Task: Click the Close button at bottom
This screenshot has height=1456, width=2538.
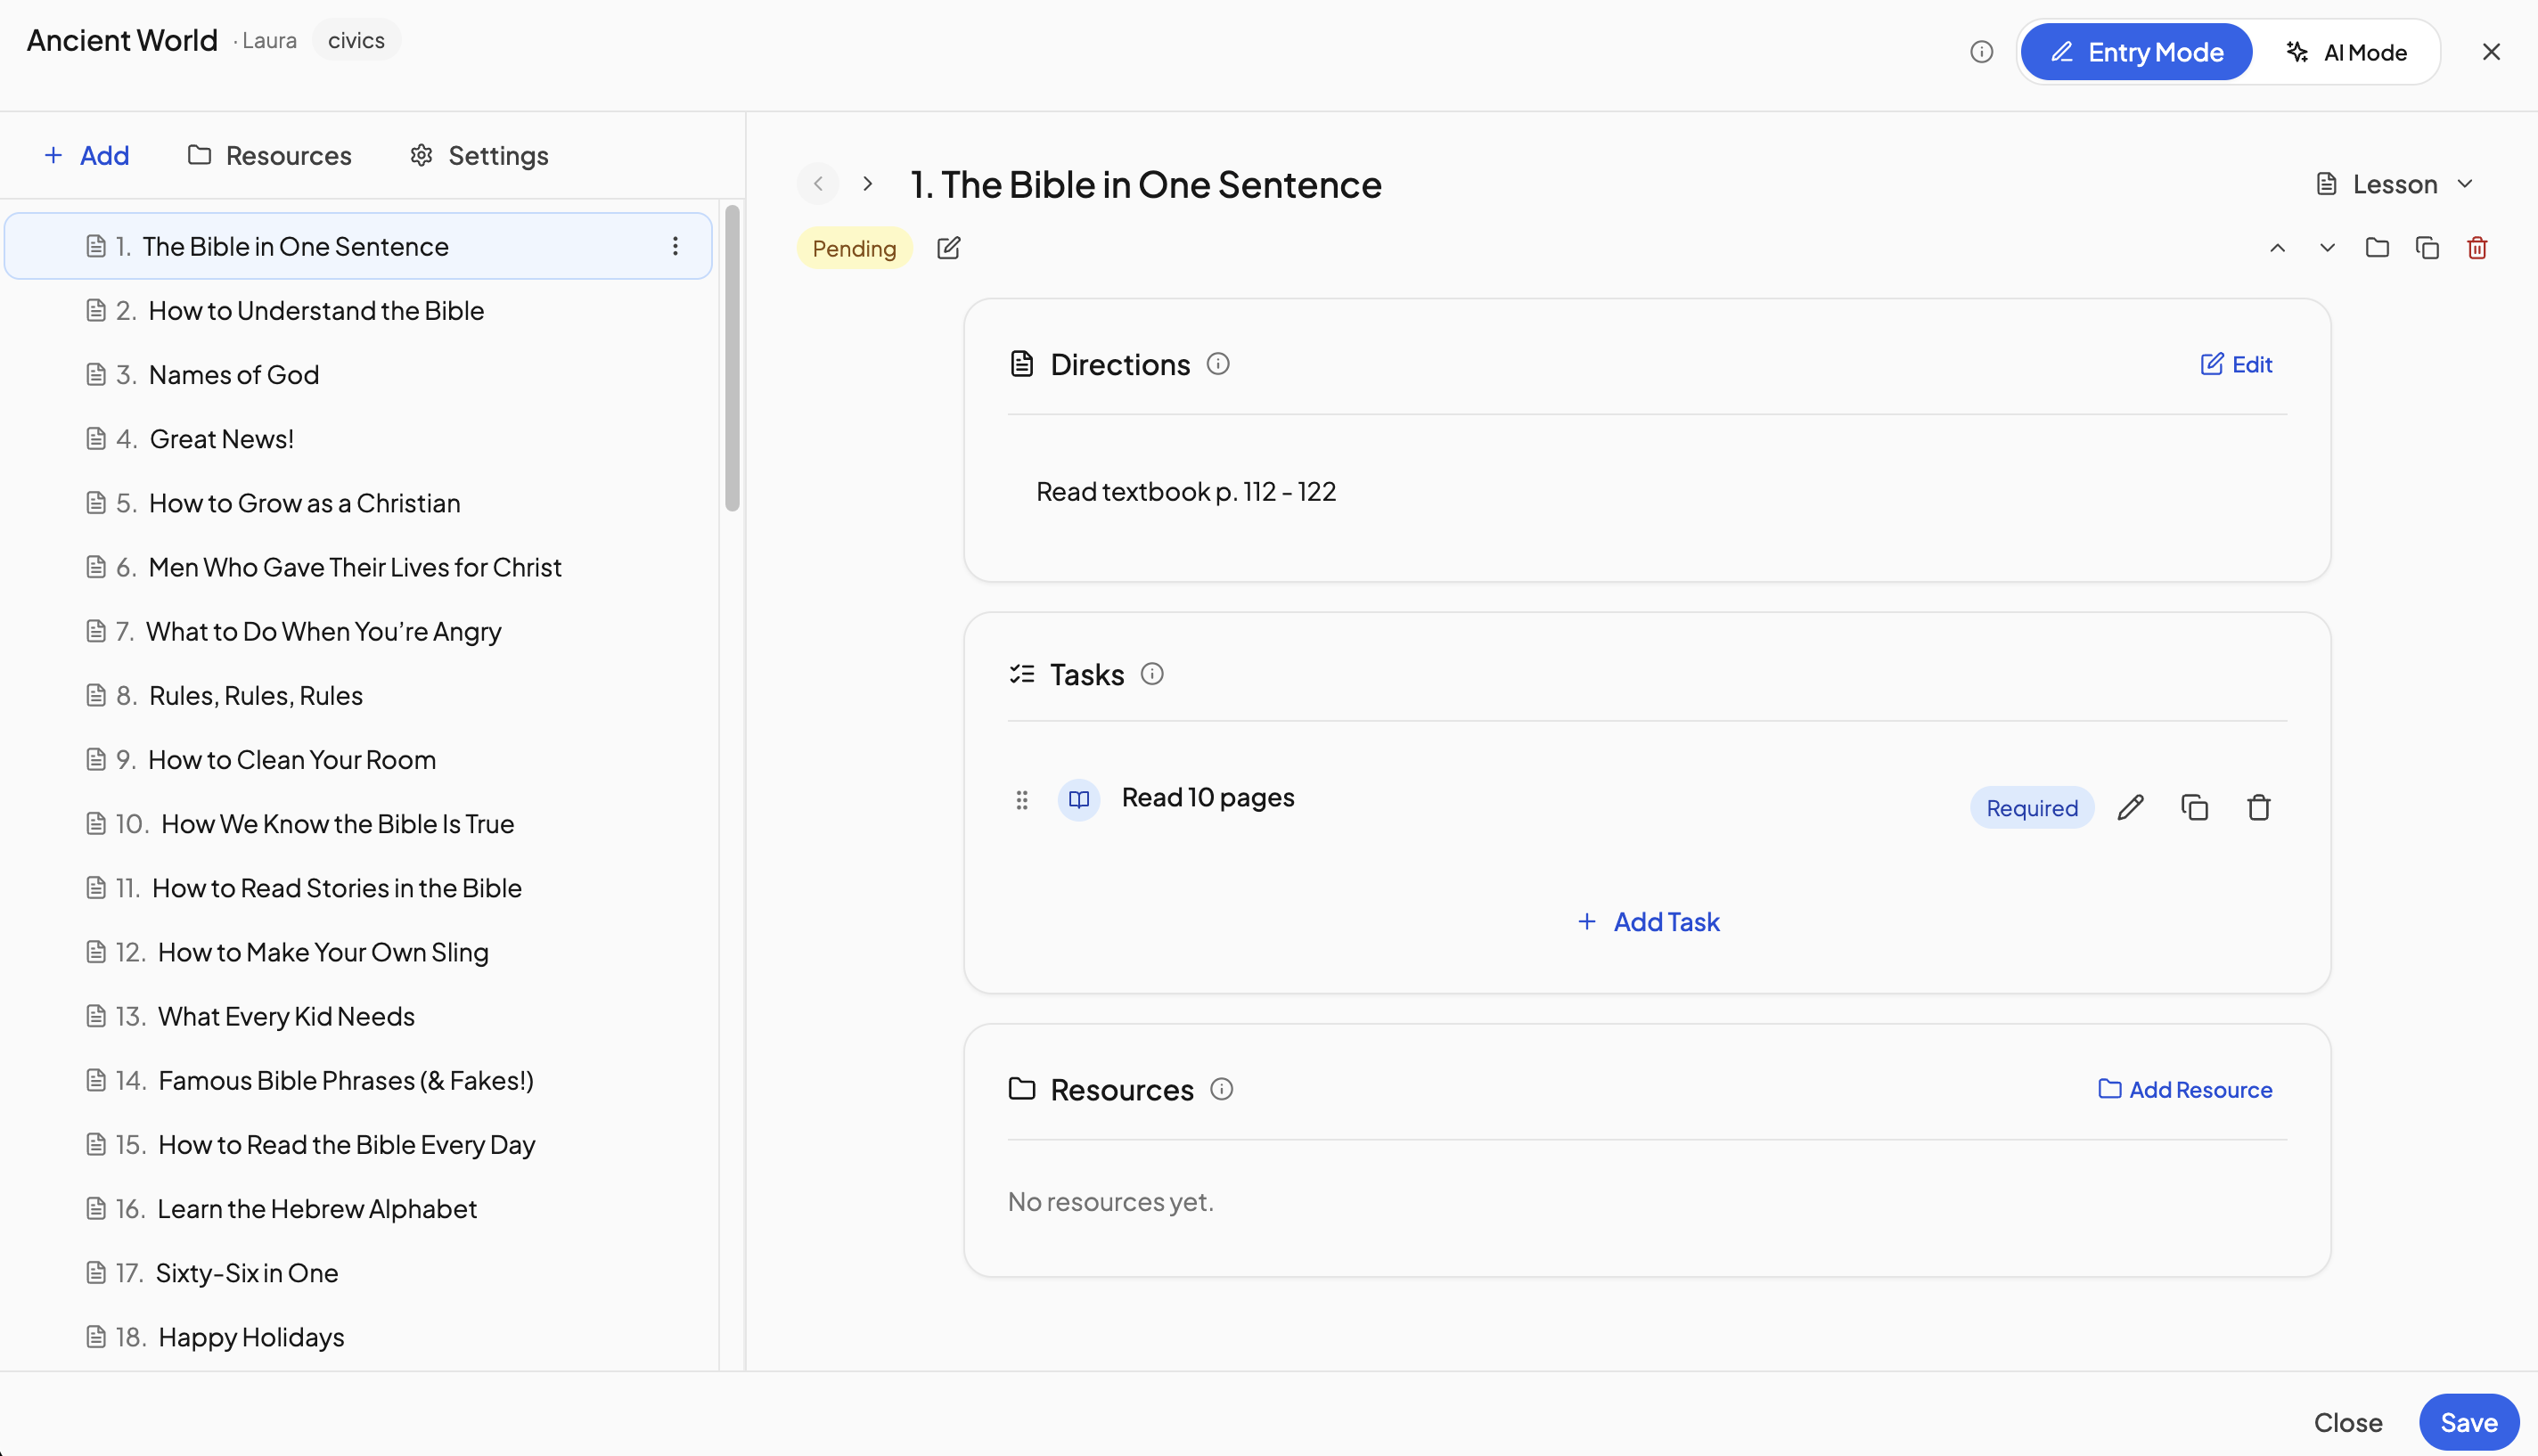Action: (2347, 1422)
